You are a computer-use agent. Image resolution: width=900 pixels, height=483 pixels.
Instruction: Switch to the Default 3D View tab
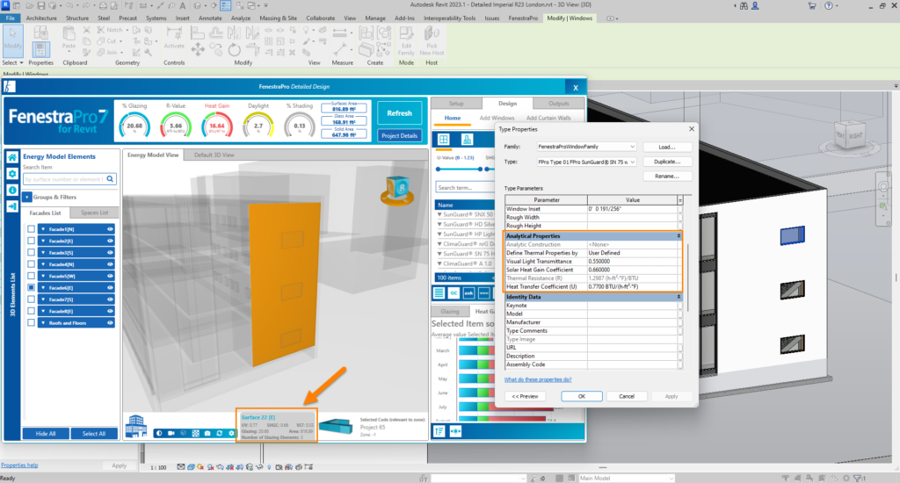(x=214, y=155)
